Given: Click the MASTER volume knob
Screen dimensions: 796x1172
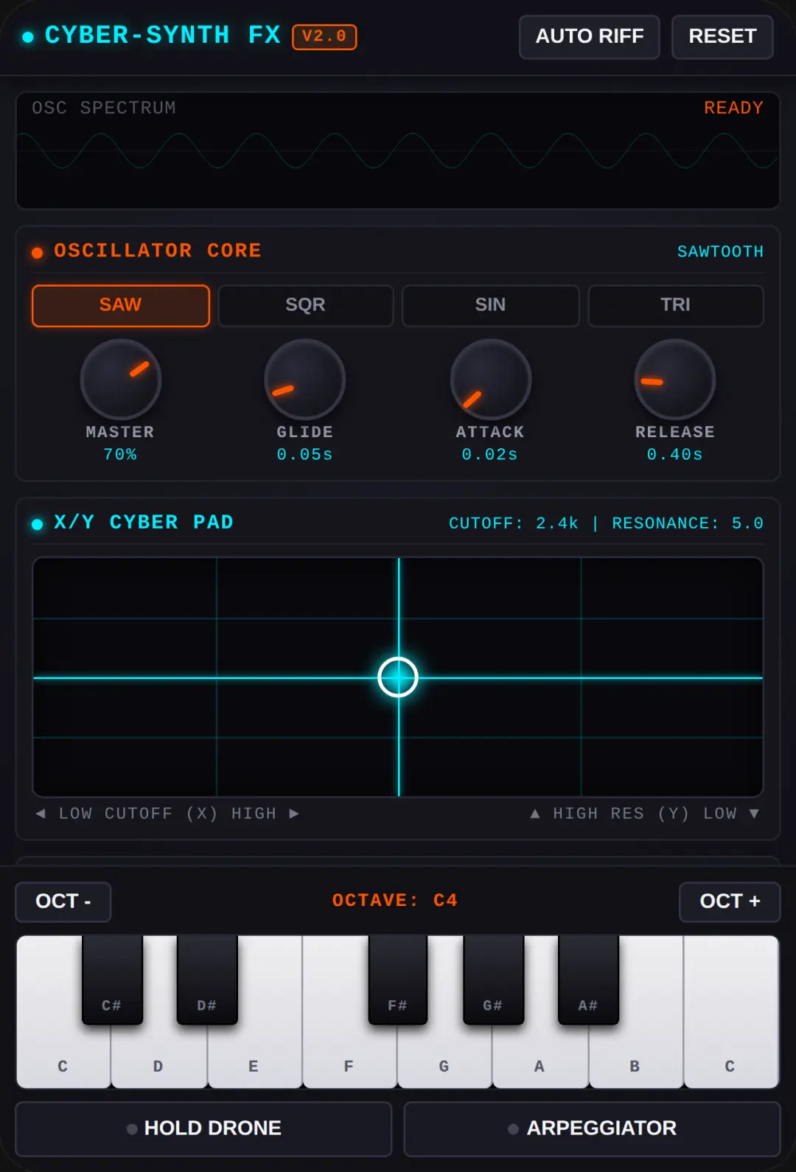Looking at the screenshot, I should [121, 379].
